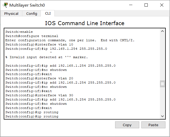Click the 'ip add 192.168.3.254' line
Image resolution: width=170 pixels, height=137 pixels.
pyautogui.click(x=60, y=99)
